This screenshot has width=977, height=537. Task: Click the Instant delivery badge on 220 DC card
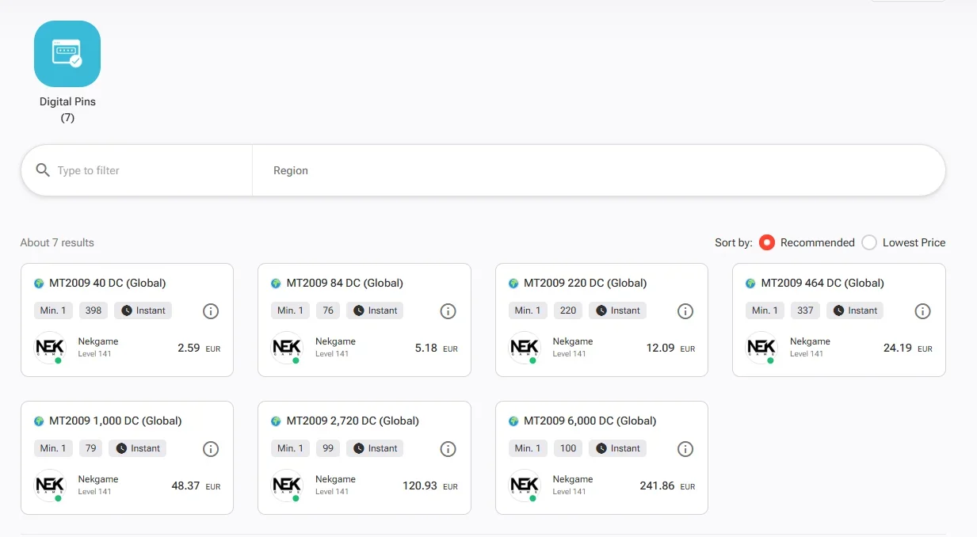click(x=617, y=310)
